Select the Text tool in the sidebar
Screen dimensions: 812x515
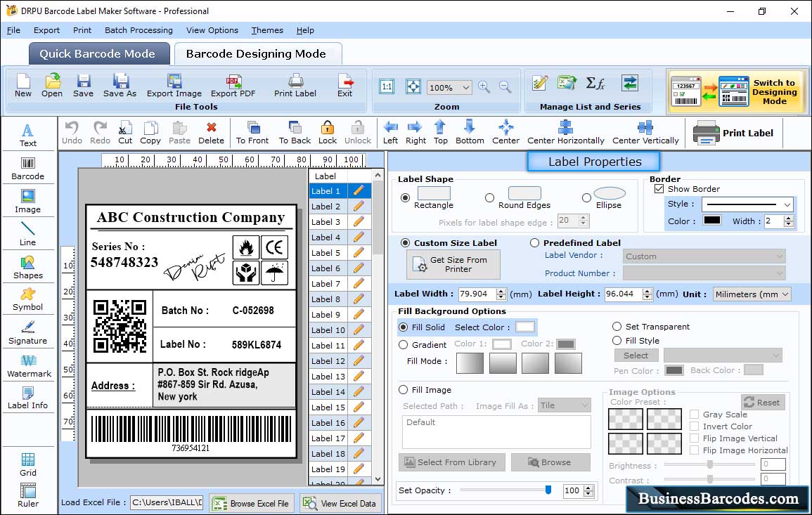coord(28,135)
